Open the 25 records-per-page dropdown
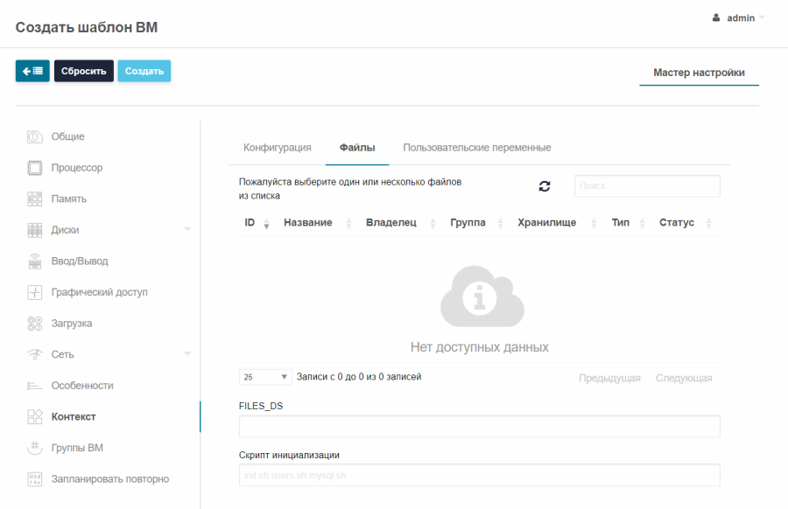The image size is (788, 509). [265, 377]
